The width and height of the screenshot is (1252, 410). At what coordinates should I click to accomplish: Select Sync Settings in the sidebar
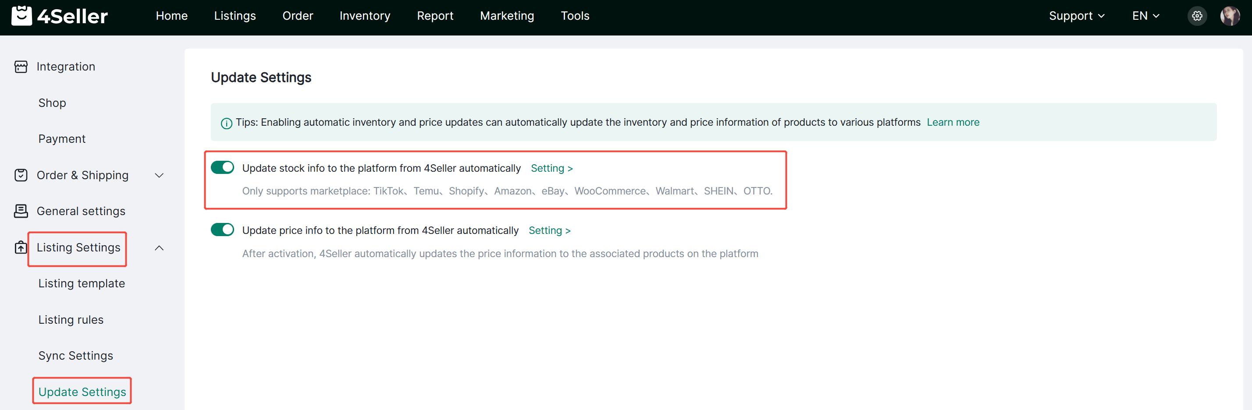[x=75, y=355]
